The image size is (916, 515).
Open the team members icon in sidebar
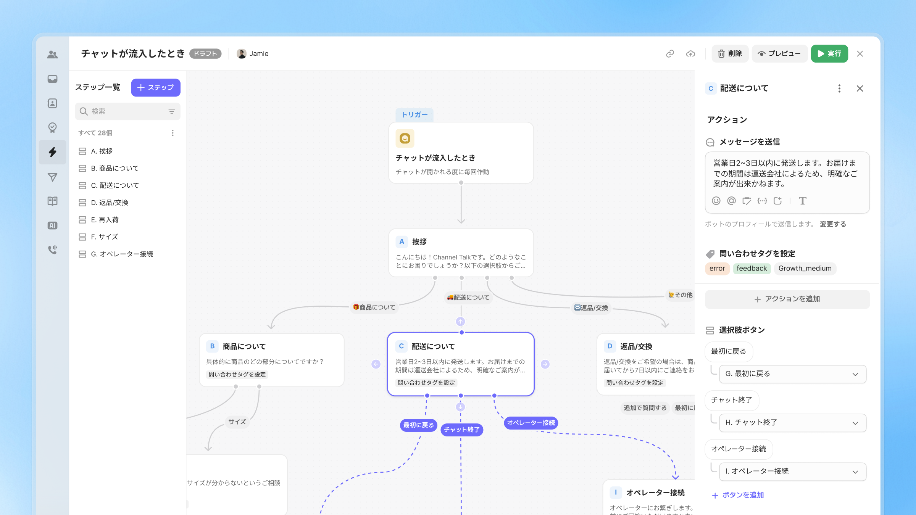pos(52,55)
